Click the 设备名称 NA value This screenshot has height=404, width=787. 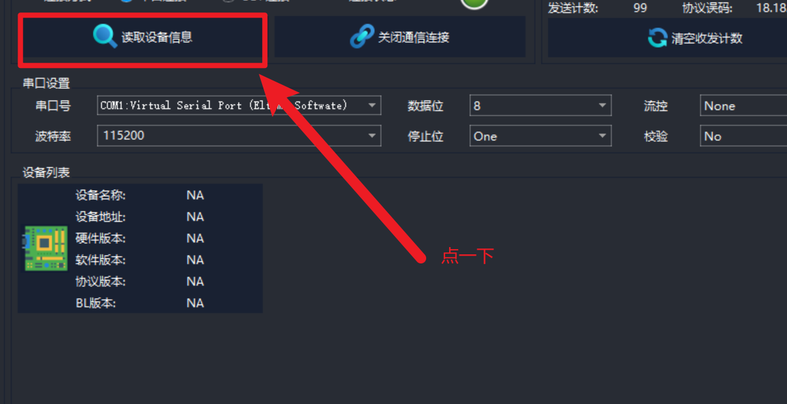195,195
